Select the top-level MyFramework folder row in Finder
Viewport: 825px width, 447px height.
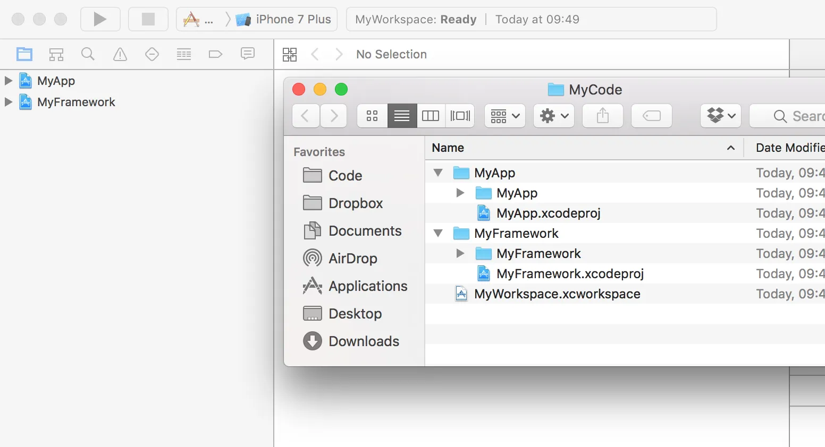pos(625,233)
